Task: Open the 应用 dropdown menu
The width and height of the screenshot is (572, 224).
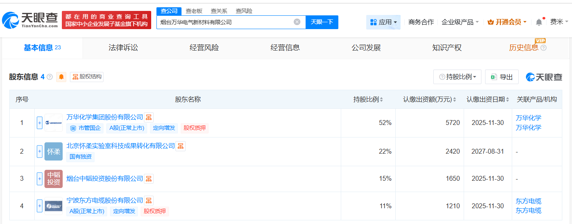Action: point(383,22)
